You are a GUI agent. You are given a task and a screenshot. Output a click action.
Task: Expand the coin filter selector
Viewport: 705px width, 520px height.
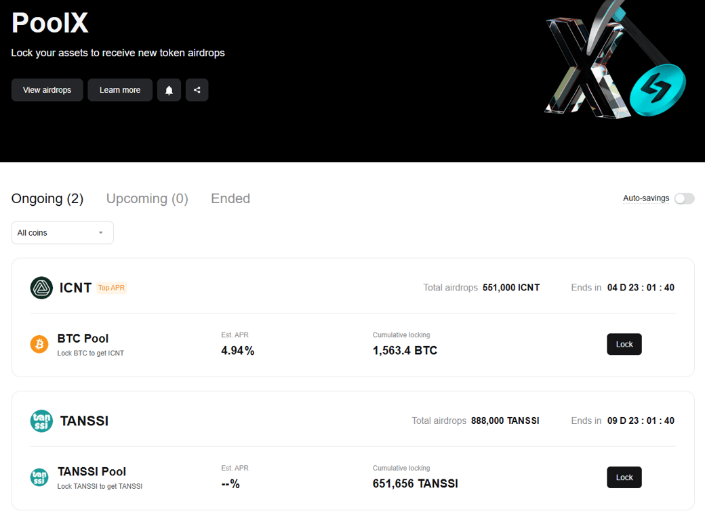[x=62, y=232]
